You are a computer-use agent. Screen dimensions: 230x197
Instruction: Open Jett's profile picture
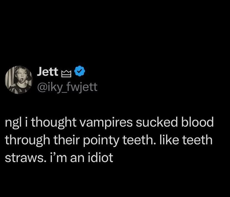19,80
